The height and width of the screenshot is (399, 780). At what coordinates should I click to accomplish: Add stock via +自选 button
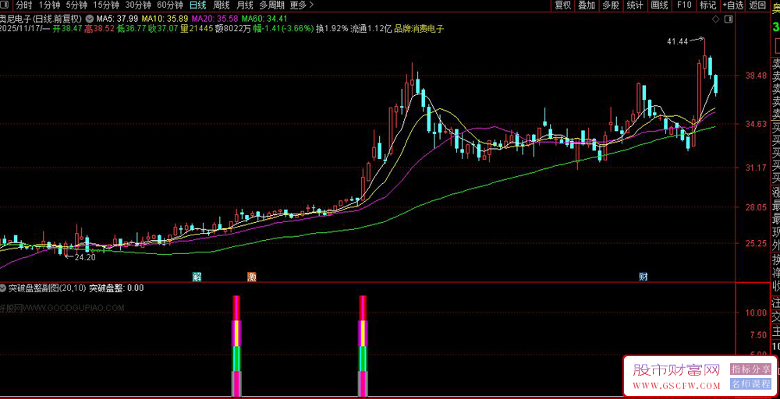pos(732,5)
